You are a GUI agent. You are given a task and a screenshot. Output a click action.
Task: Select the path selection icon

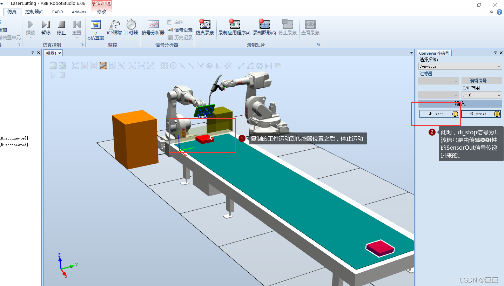click(150, 66)
